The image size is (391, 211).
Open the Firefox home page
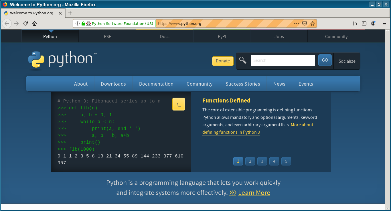(35, 23)
